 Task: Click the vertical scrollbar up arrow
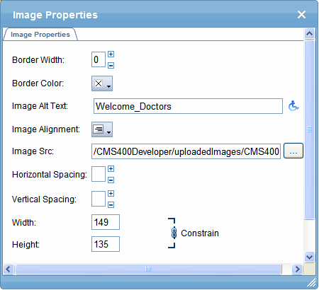point(309,33)
